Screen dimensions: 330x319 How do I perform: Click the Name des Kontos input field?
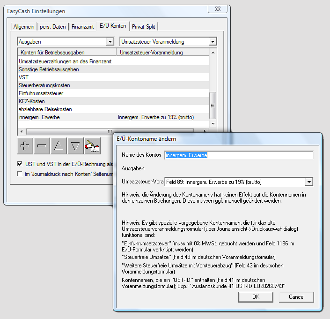coord(239,155)
